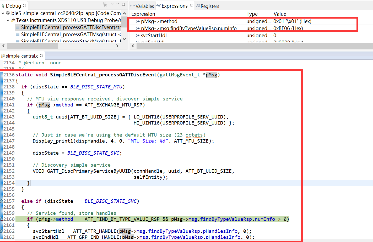
Task: Close the simple_central.c editor tab
Action: point(42,55)
